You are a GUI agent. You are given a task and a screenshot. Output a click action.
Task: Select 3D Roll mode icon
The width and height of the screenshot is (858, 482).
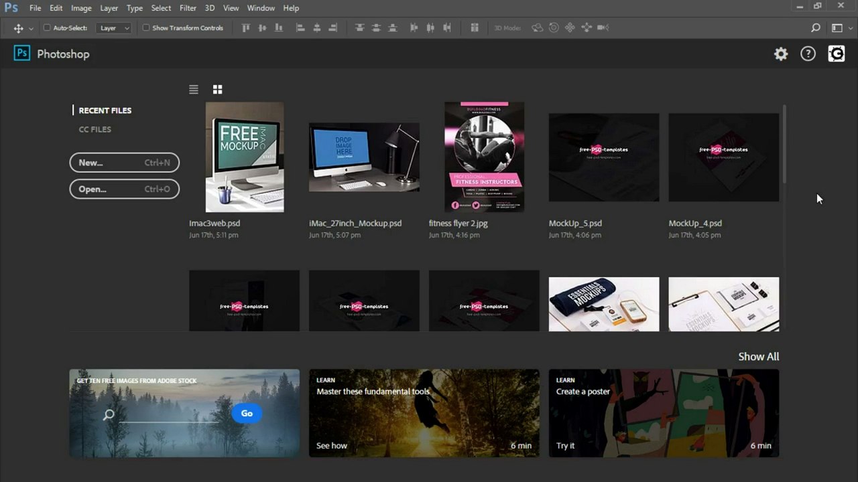pyautogui.click(x=554, y=28)
